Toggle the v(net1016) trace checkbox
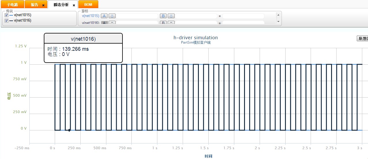This screenshot has height=159, width=368. pos(6,20)
